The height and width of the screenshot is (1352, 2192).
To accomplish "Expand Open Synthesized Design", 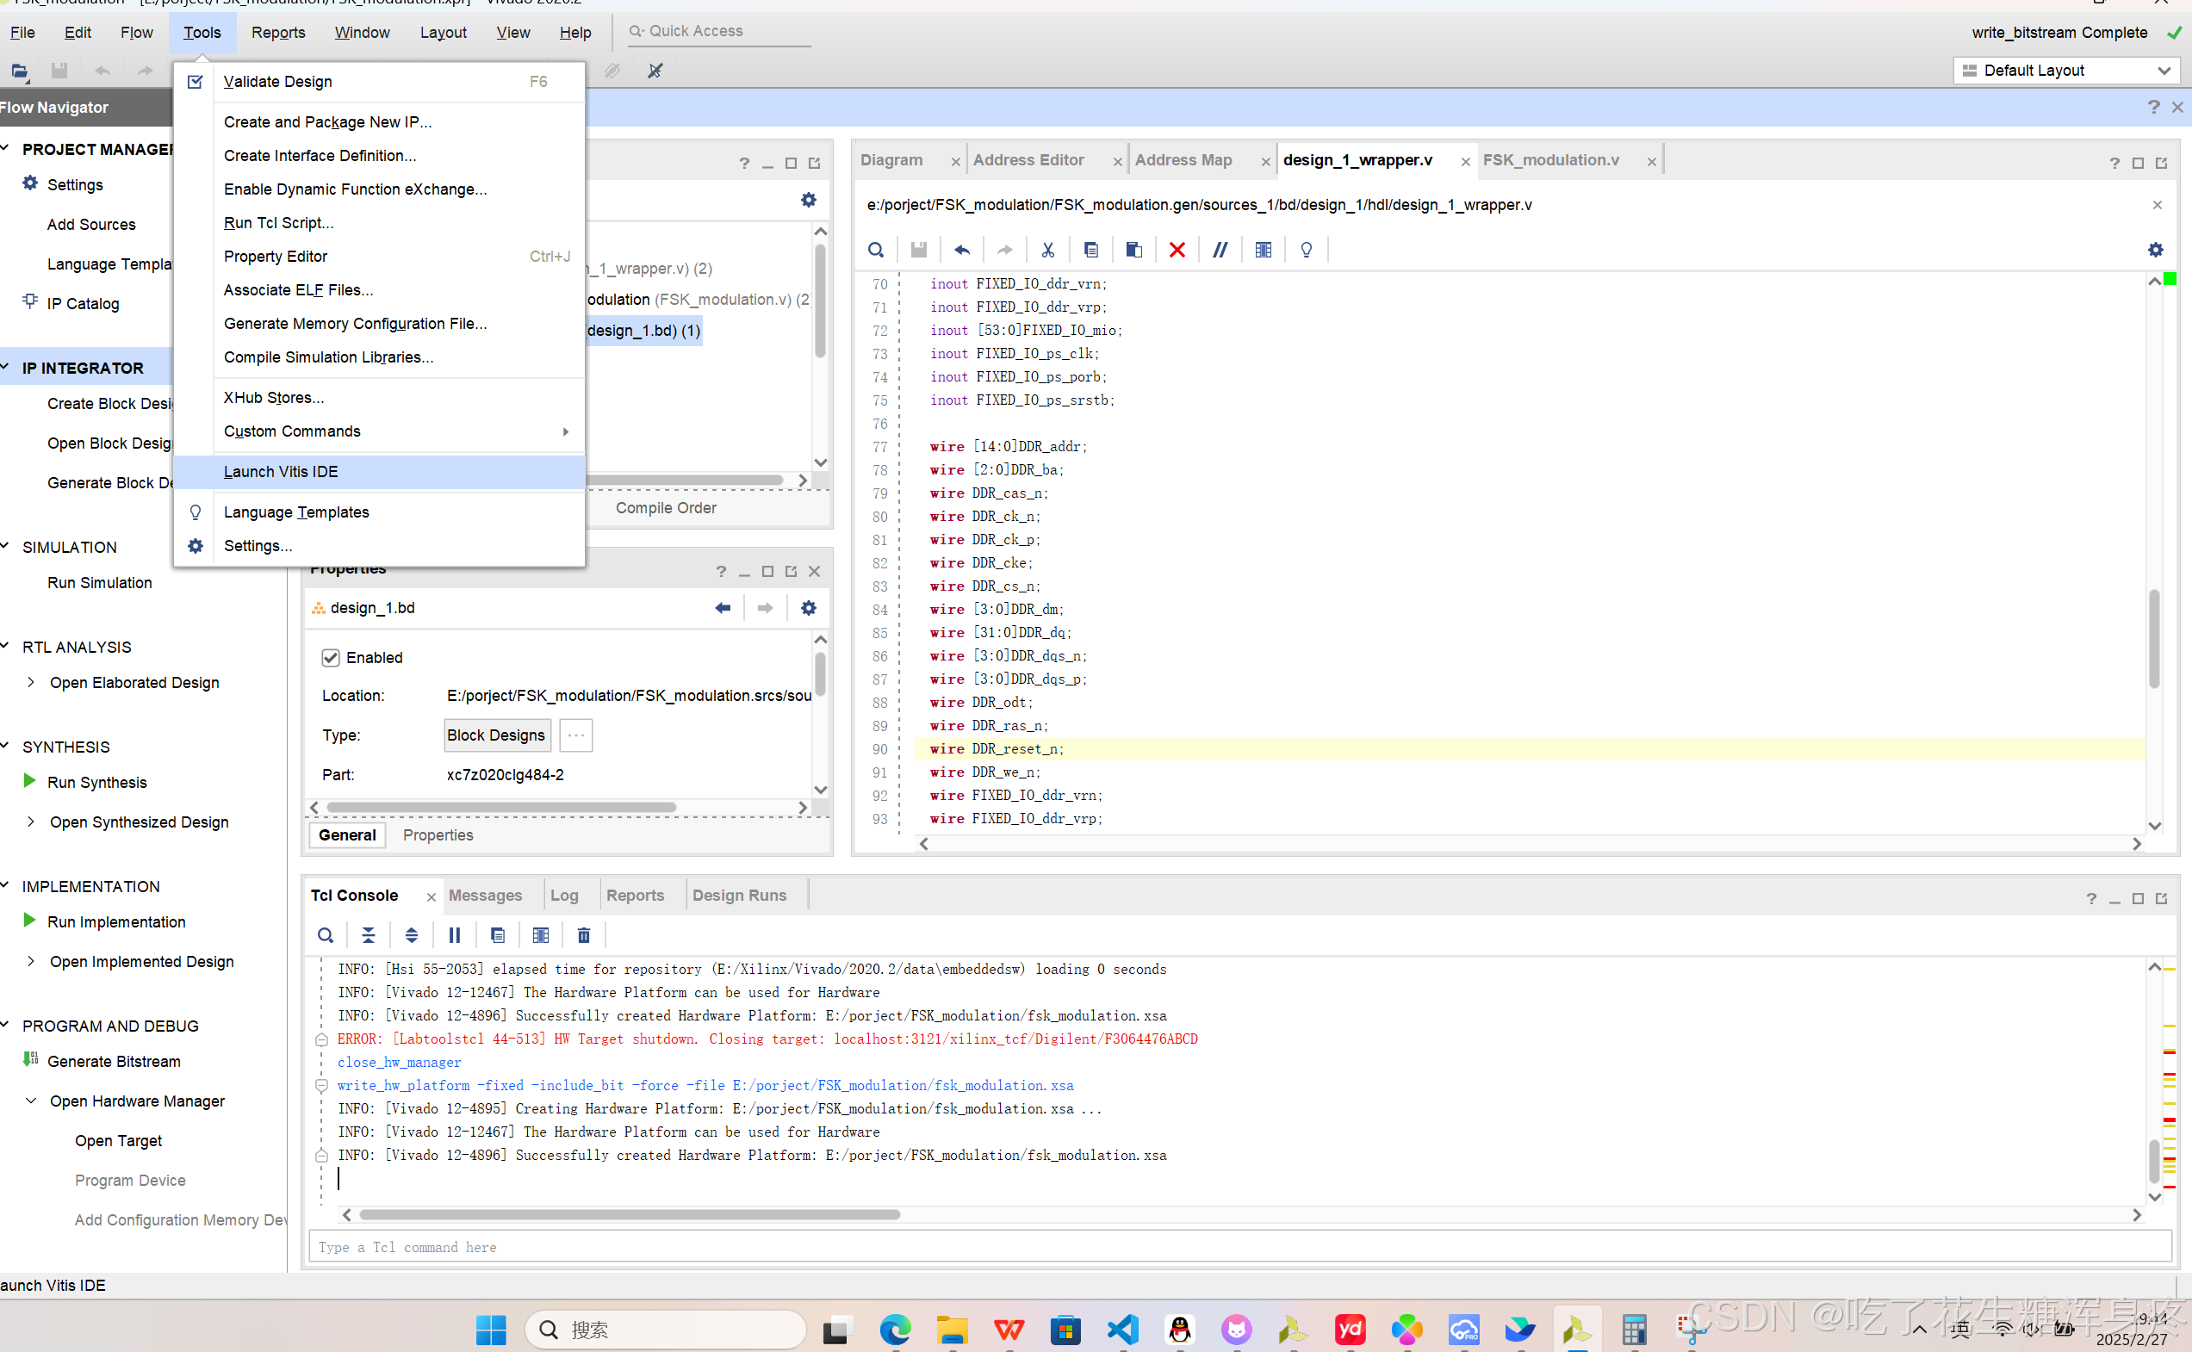I will tap(31, 822).
